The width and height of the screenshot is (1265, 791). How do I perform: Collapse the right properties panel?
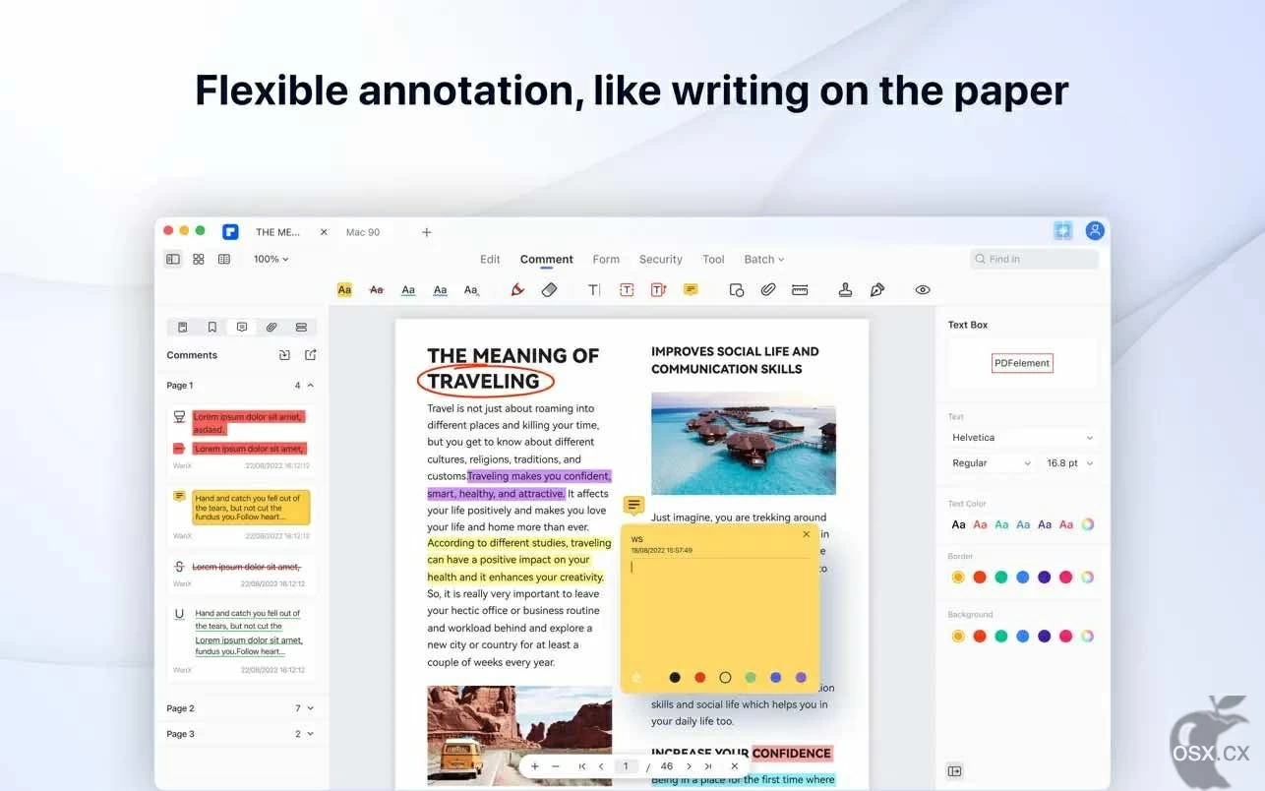pyautogui.click(x=954, y=771)
